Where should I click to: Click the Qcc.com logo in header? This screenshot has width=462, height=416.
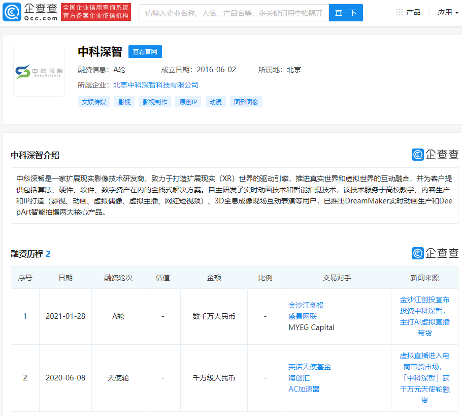pos(30,12)
